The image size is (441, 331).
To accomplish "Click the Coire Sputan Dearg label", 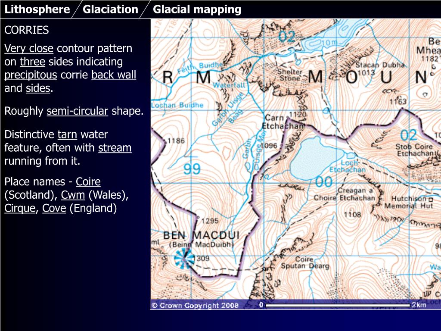I will point(305,262).
